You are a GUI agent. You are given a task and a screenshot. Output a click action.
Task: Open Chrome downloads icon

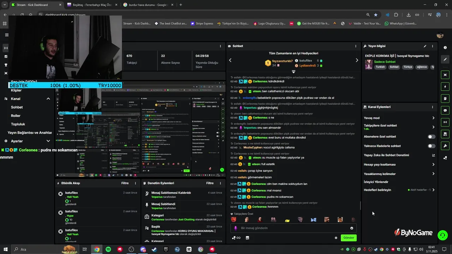[409, 15]
